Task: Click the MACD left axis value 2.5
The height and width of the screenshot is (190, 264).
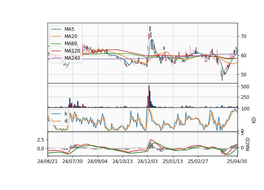Action: (41, 140)
